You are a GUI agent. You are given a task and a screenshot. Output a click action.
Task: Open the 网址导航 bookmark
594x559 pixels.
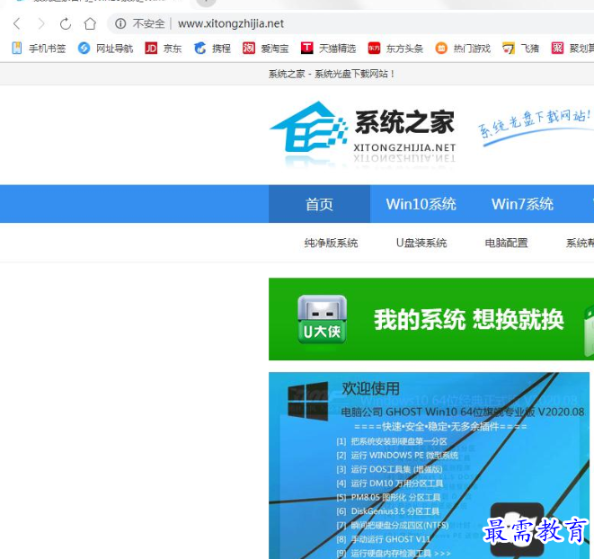[105, 49]
